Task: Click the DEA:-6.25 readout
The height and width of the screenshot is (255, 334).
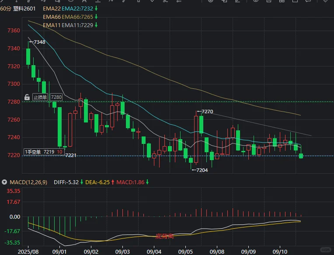Action: click(x=97, y=182)
